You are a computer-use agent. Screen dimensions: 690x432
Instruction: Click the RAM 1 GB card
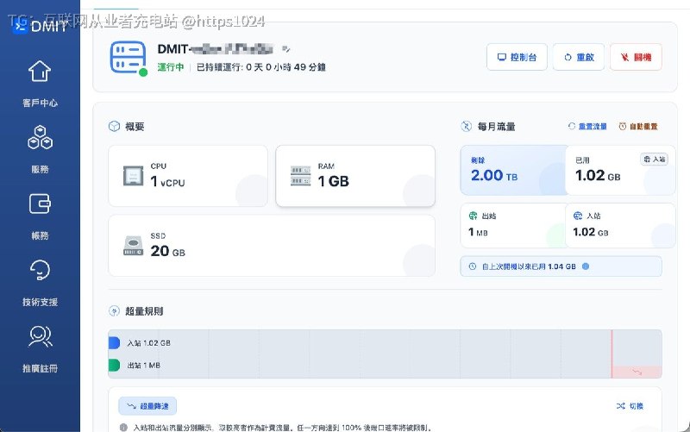coord(355,176)
